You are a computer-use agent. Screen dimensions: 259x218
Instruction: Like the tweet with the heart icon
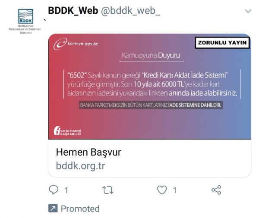point(162,190)
